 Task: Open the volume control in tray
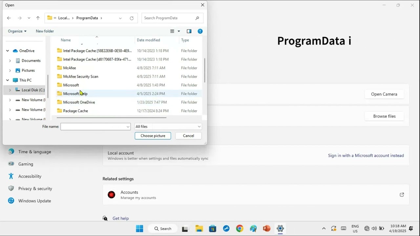tap(374, 228)
